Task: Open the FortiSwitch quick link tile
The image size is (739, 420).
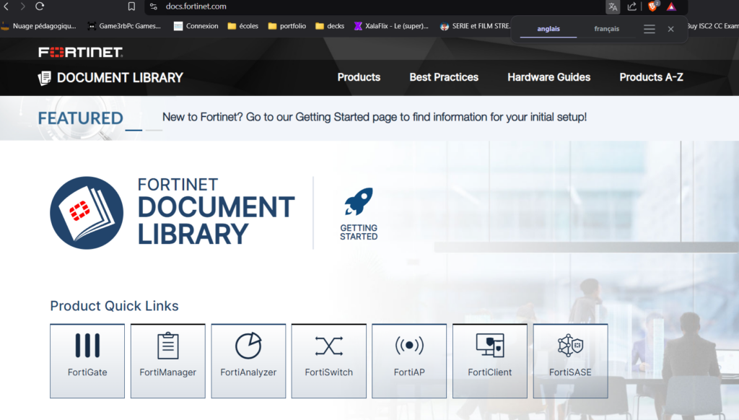Action: 329,361
